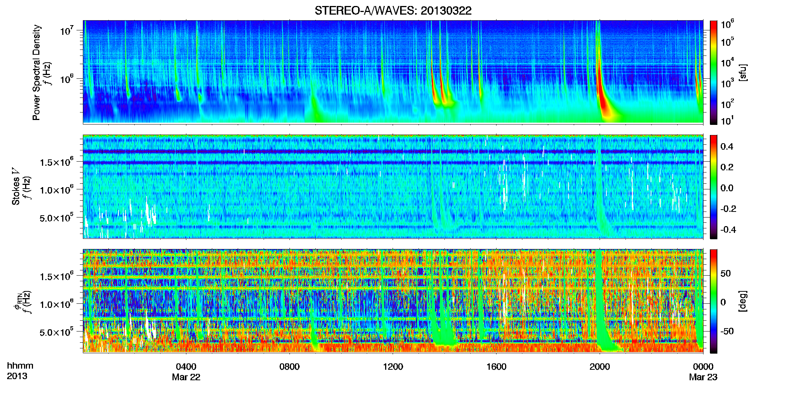Click the 5.0×10^5 tick label in Stokes V panel
The height and width of the screenshot is (405, 786).
pos(56,217)
